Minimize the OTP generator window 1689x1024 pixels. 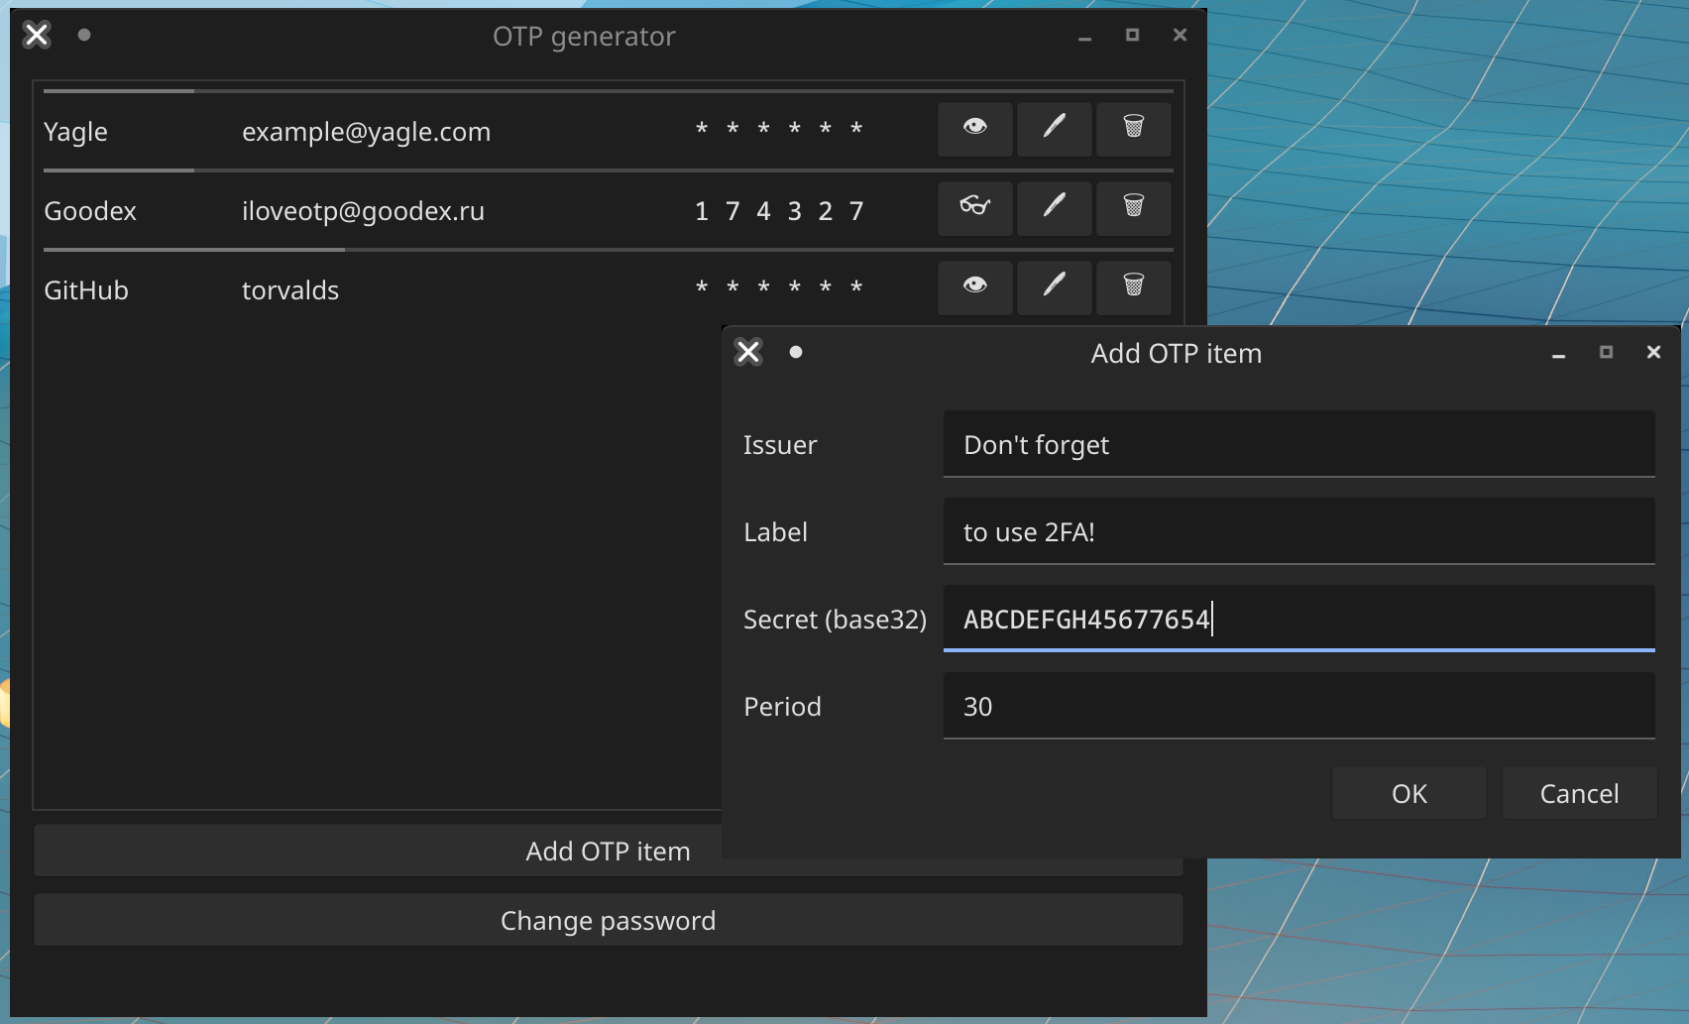point(1084,37)
